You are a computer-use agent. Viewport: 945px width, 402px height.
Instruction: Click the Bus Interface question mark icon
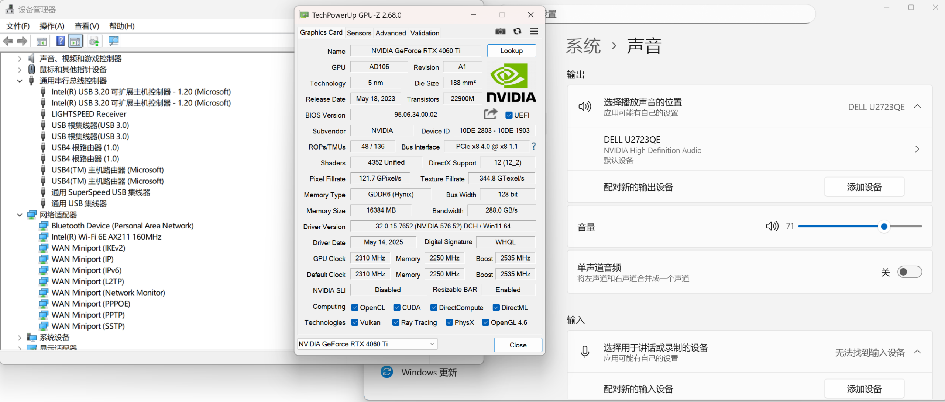pos(533,147)
